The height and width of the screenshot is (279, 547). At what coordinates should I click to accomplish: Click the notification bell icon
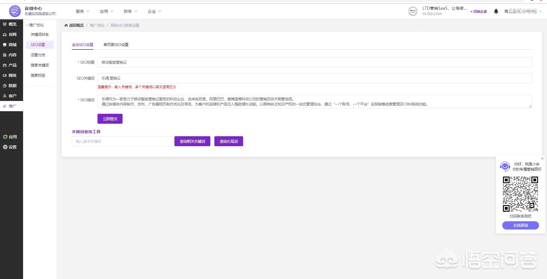coord(496,11)
